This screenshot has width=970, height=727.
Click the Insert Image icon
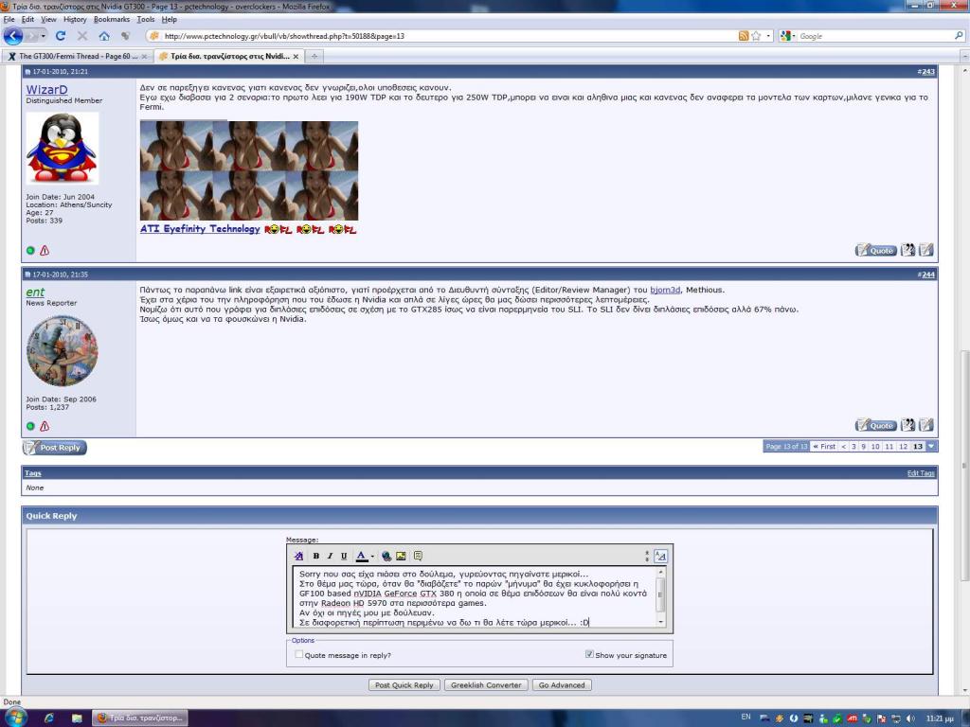click(401, 556)
